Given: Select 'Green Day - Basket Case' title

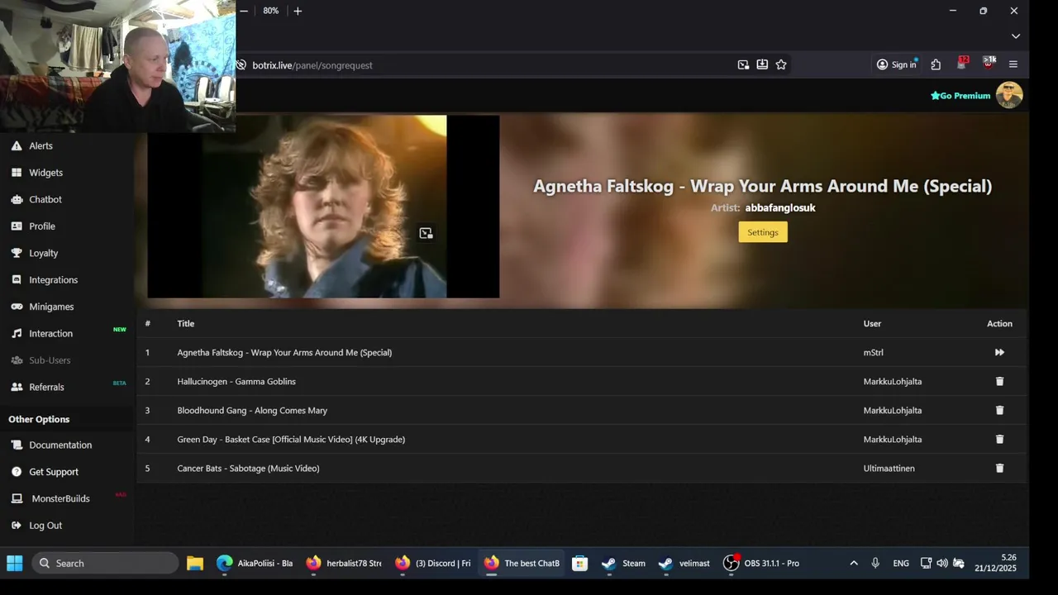Looking at the screenshot, I should 291,439.
